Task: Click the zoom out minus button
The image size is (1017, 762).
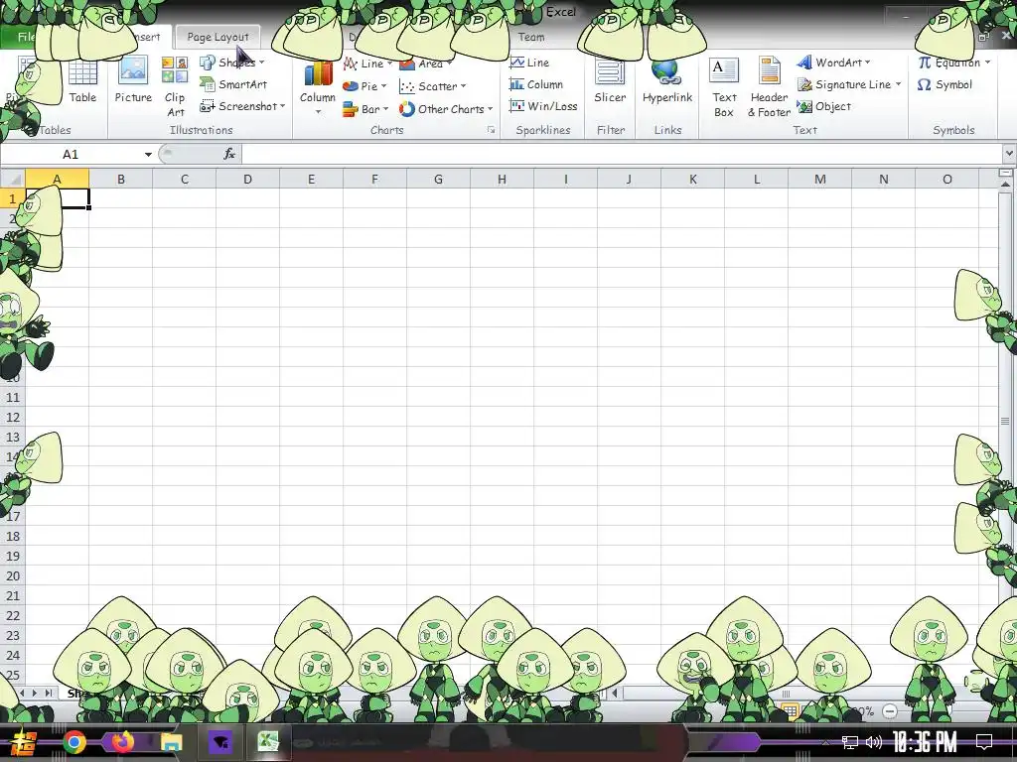Action: pyautogui.click(x=890, y=711)
